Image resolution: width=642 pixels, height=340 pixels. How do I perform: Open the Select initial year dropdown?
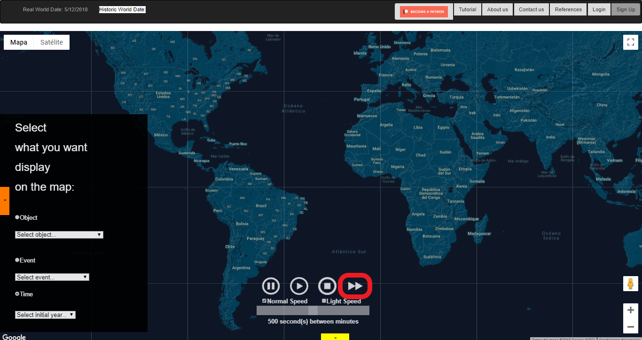click(x=45, y=315)
